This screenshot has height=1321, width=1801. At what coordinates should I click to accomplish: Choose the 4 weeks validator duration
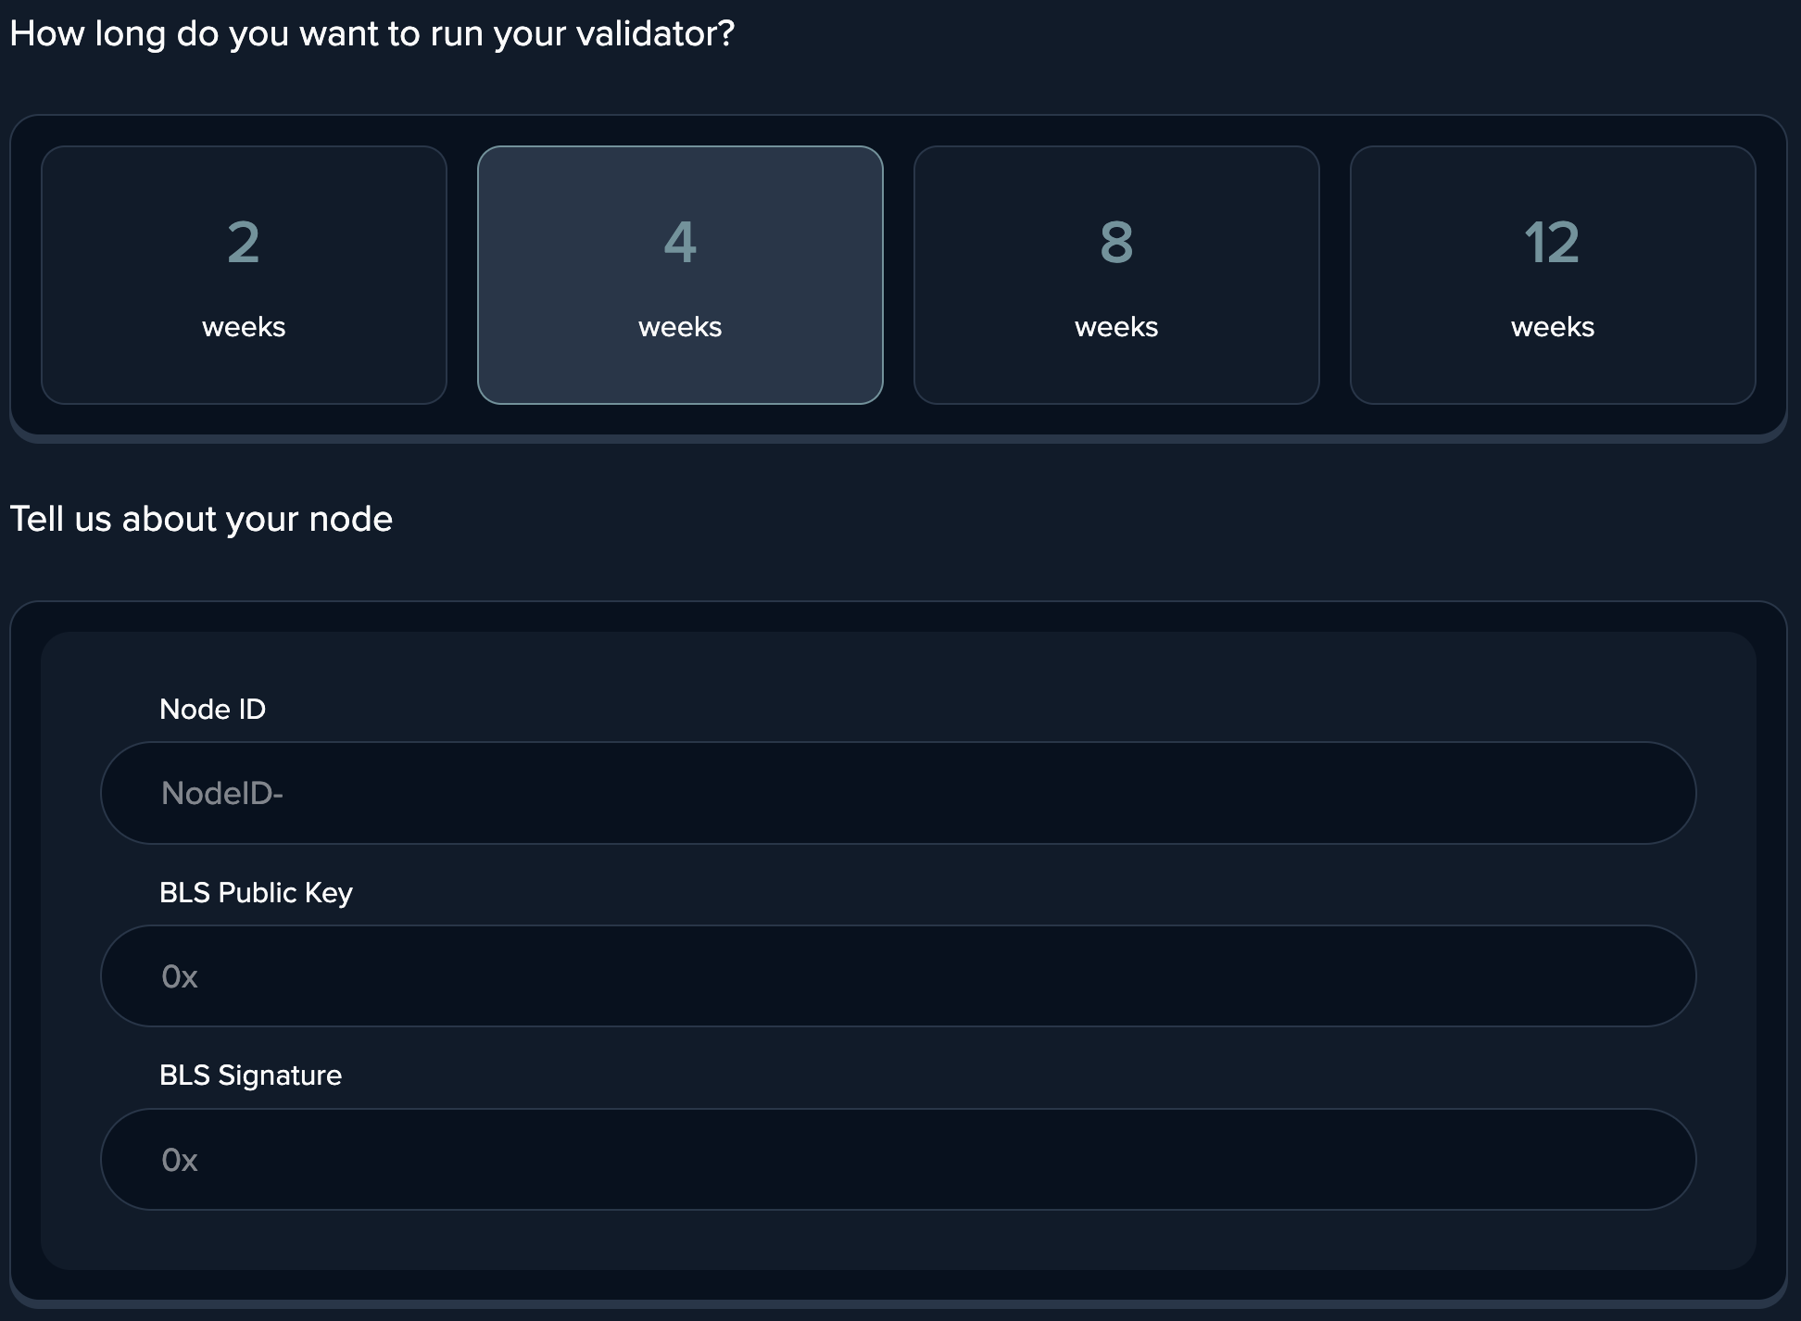[x=680, y=274]
